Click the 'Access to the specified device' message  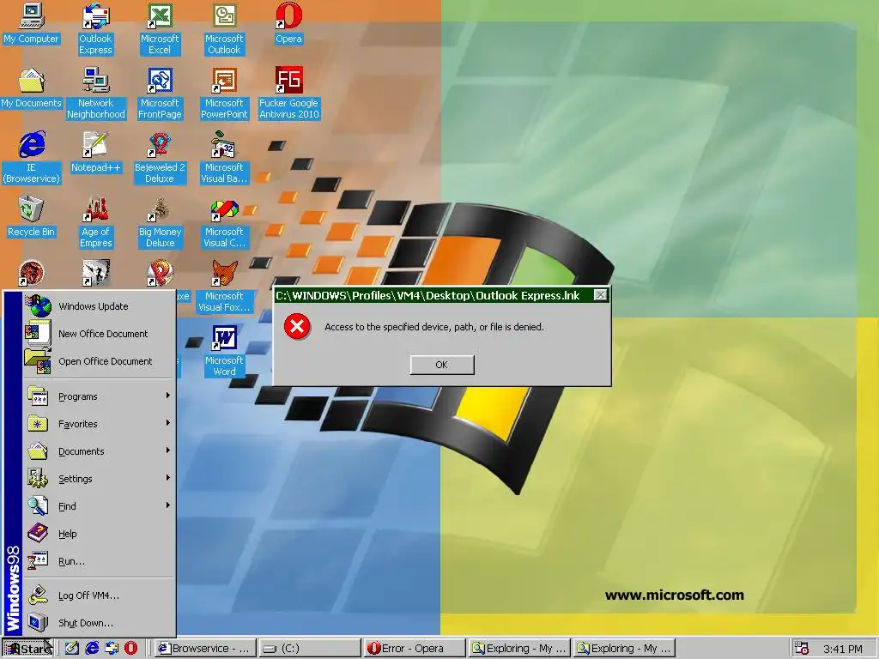tap(433, 327)
